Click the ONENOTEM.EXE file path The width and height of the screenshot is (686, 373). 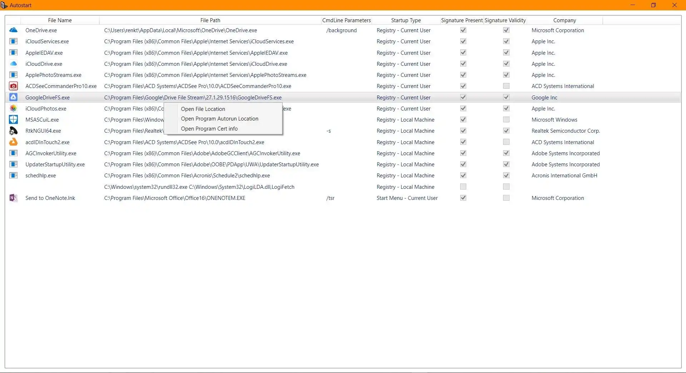(x=175, y=198)
